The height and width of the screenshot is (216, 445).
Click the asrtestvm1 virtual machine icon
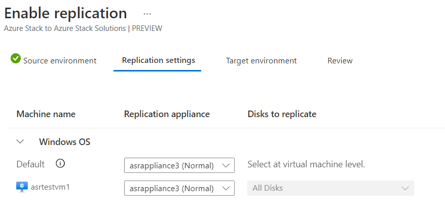[22, 187]
